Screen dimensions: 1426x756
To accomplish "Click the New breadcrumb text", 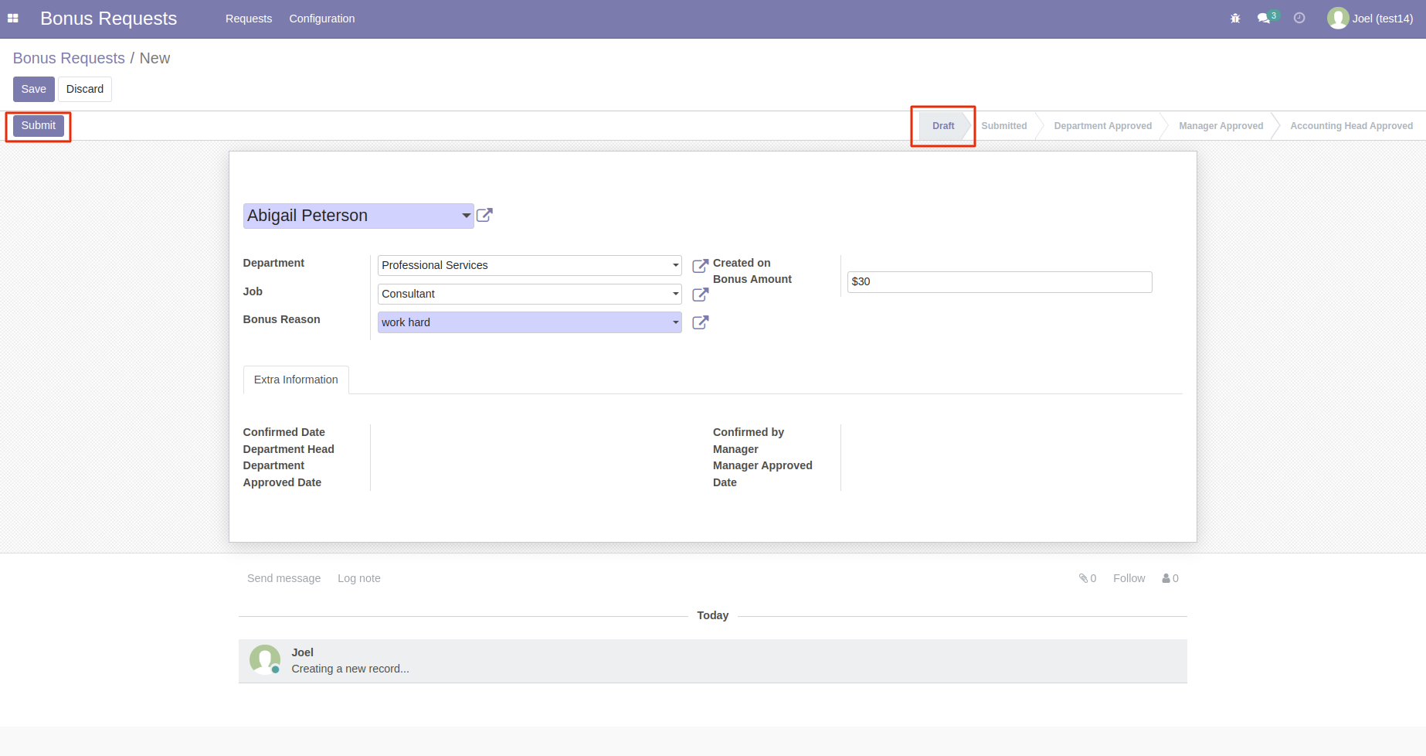I will click(154, 58).
